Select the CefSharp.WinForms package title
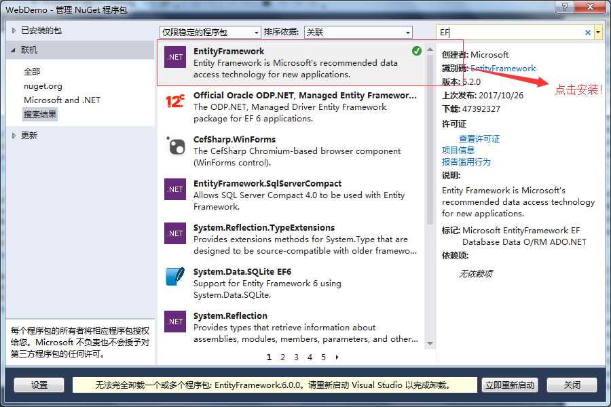This screenshot has height=407, width=611. click(x=235, y=140)
